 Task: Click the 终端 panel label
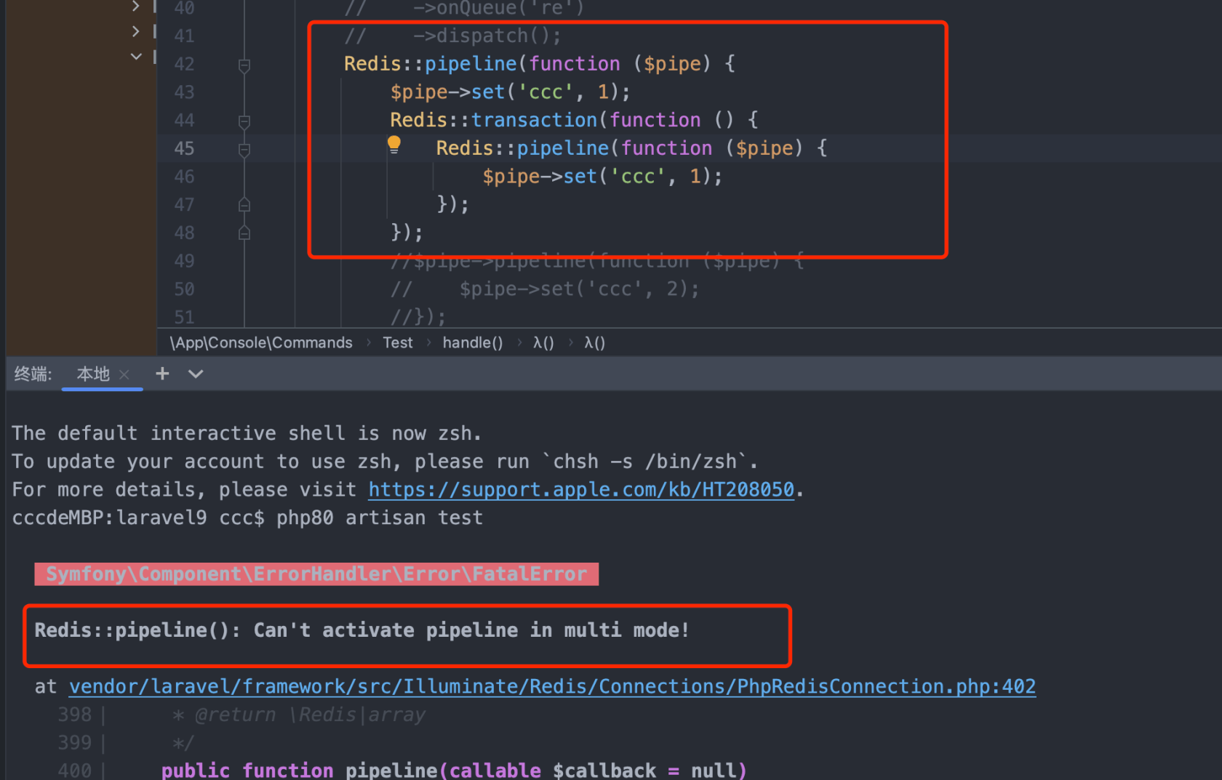pos(33,374)
